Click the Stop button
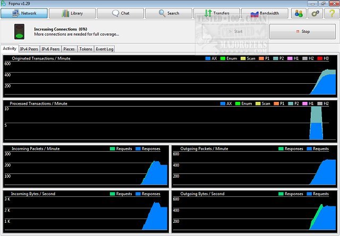Screen dimensions: 340x236 302,32
